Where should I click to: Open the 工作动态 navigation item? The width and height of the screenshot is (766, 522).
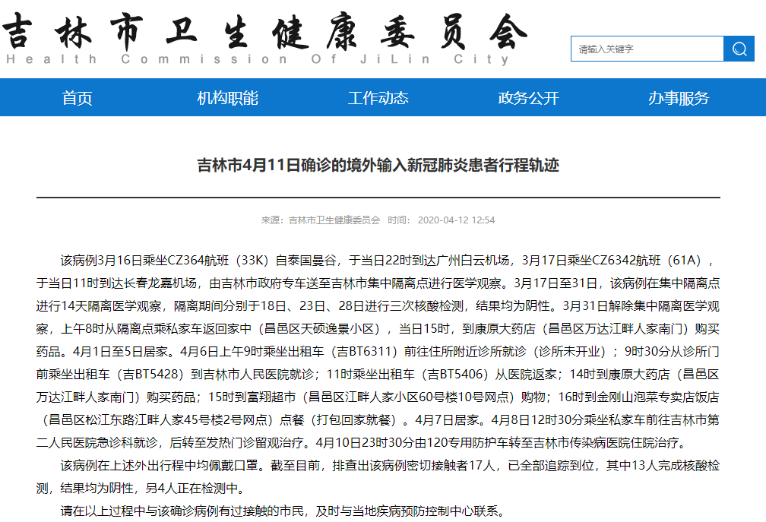pyautogui.click(x=378, y=98)
